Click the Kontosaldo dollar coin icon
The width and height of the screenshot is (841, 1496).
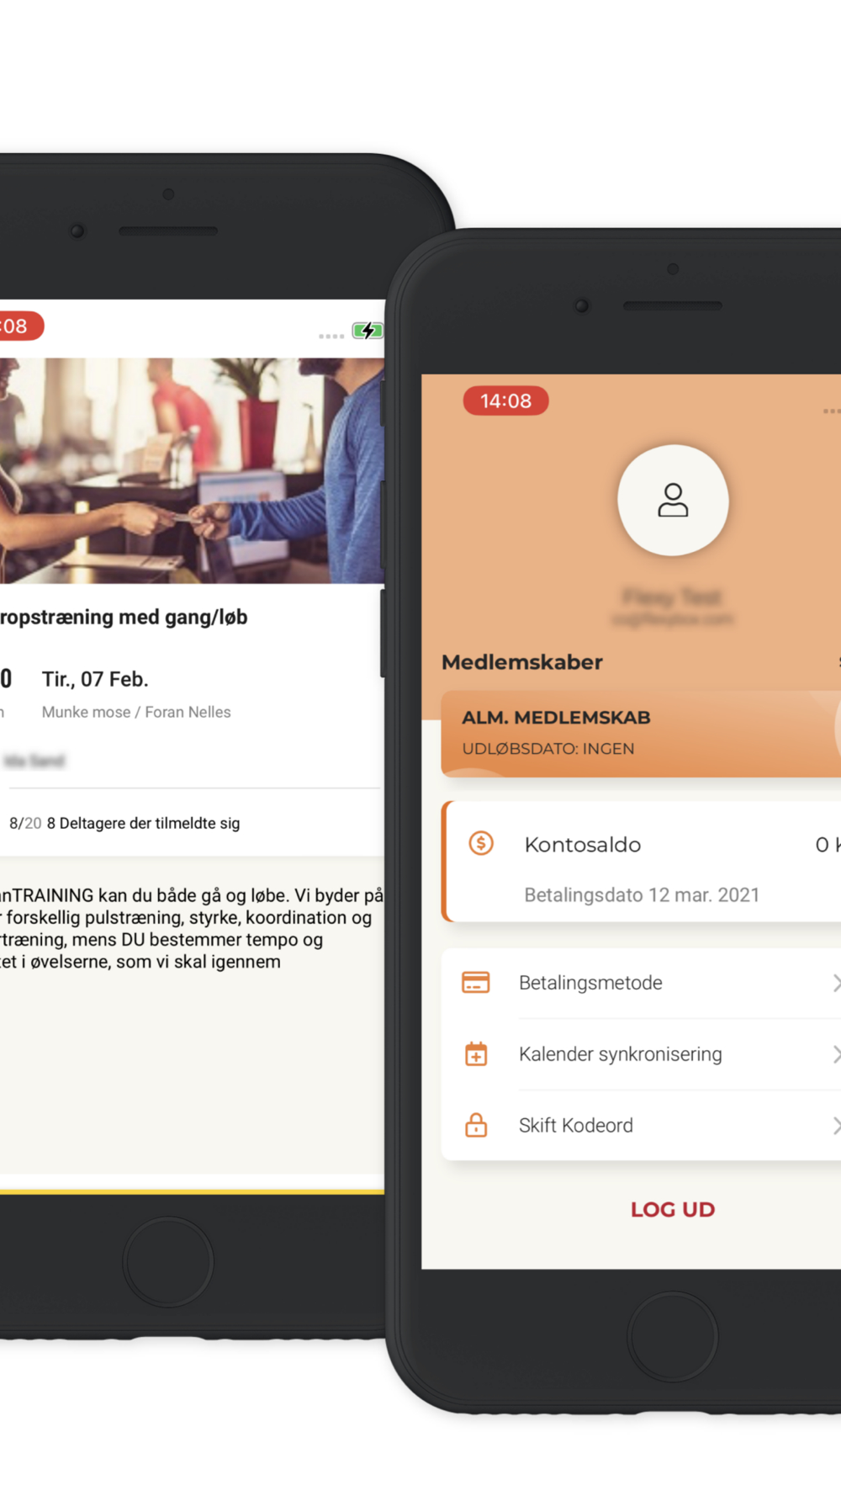pos(481,843)
